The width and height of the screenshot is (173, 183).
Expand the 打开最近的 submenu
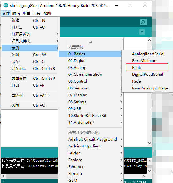[x=30, y=34]
